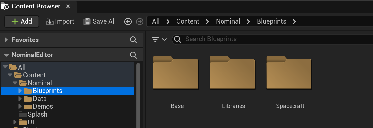Click the Import button
The width and height of the screenshot is (373, 128).
(x=60, y=22)
